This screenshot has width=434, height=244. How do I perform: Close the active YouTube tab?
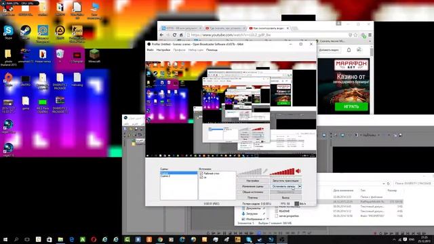(288, 28)
